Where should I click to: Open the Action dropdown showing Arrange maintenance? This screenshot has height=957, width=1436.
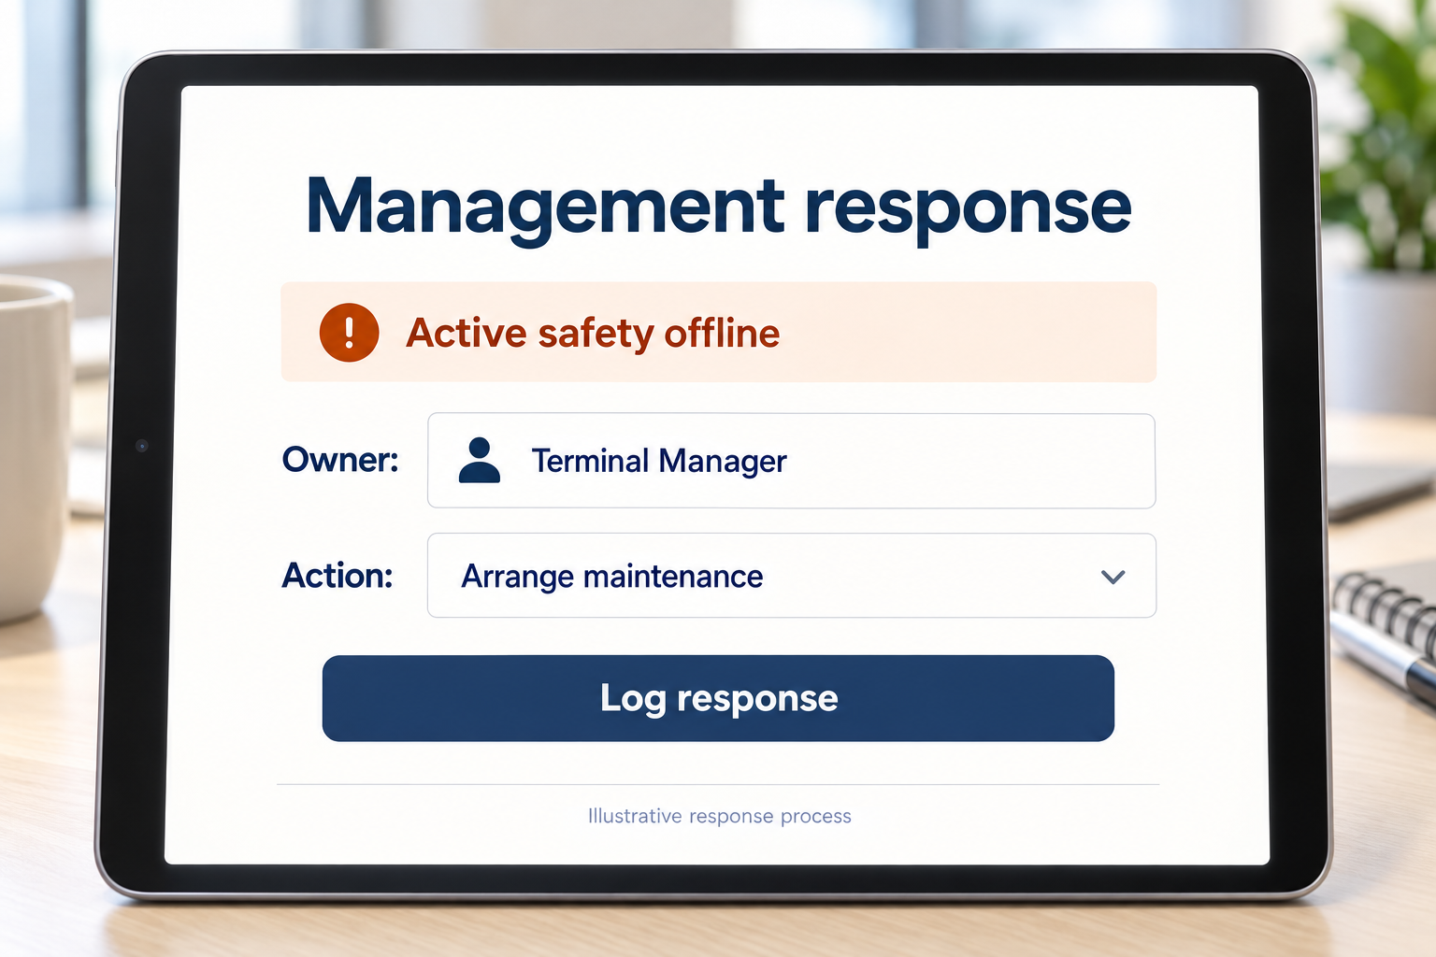pos(791,576)
